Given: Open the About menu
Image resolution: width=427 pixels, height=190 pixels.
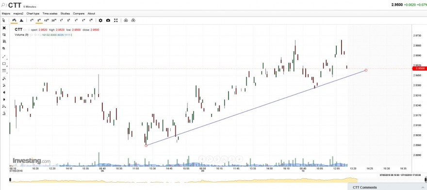Looking at the screenshot, I should pos(92,14).
